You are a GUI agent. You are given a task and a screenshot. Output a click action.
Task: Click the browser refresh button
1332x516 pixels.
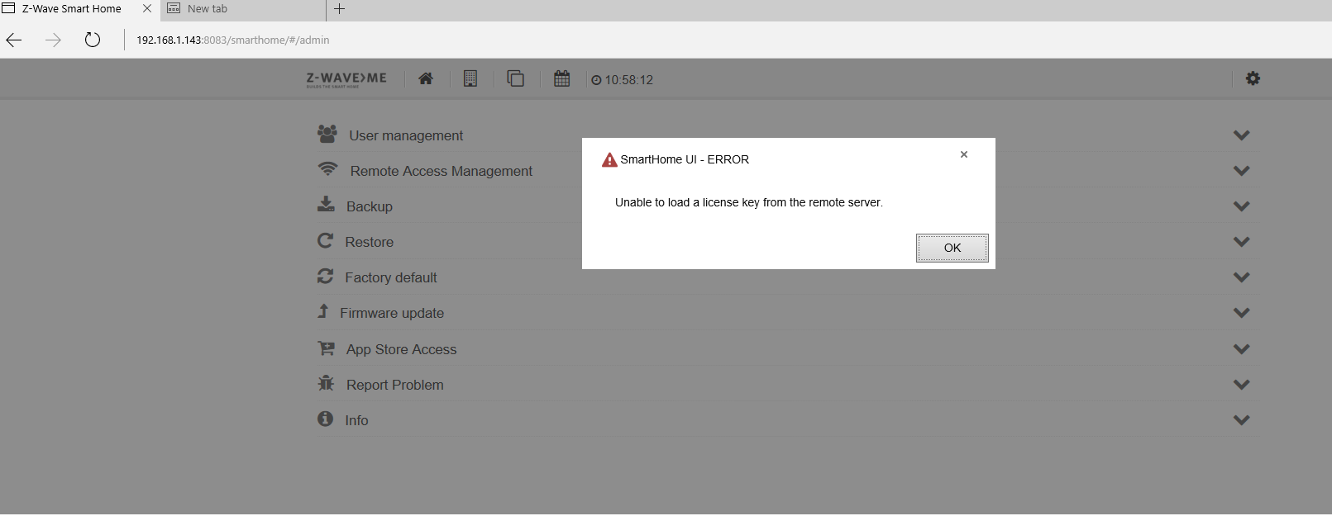(93, 40)
